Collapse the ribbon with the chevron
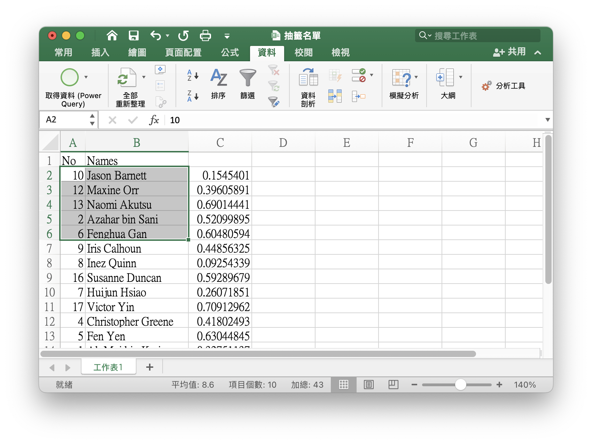The height and width of the screenshot is (444, 592). (538, 53)
